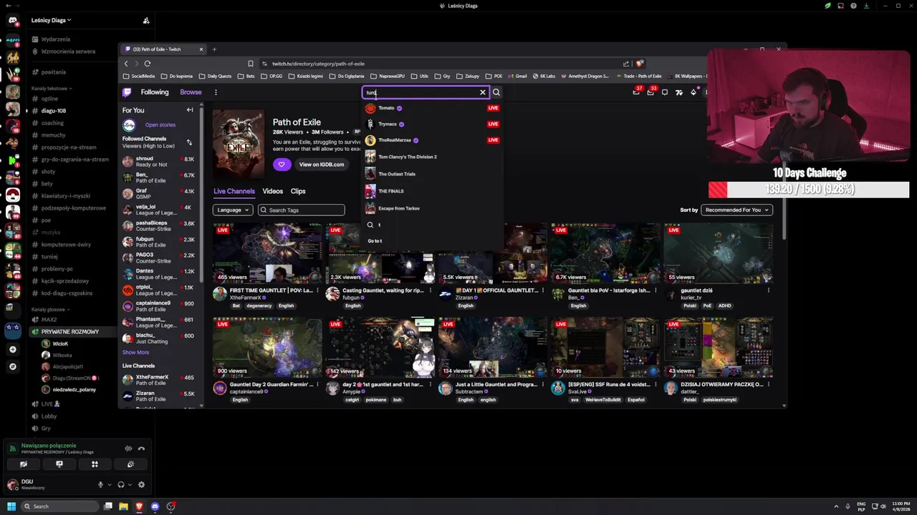Screen dimensions: 917x515
Task: Open Windows Start menu
Action: pyautogui.click(x=11, y=506)
